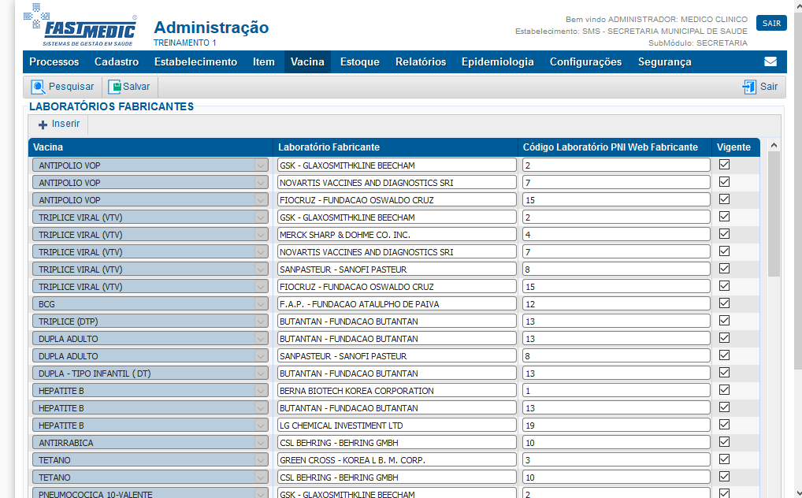
Task: Click the blue SAIR logout button
Action: tap(771, 23)
